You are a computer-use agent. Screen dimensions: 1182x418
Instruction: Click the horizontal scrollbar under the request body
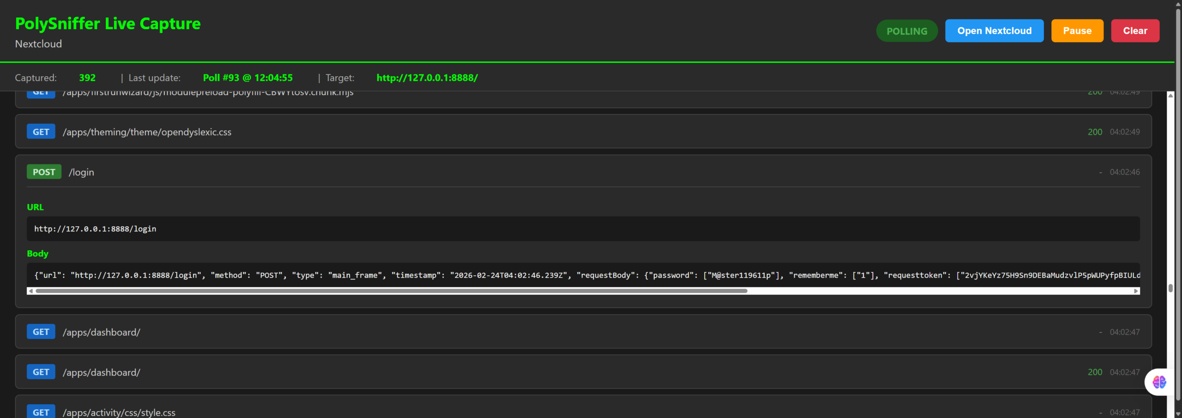point(369,291)
